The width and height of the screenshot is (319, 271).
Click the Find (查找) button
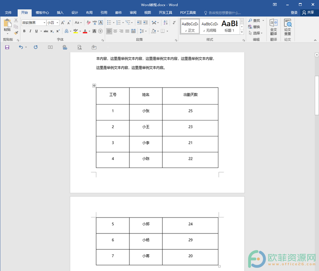tap(254, 21)
